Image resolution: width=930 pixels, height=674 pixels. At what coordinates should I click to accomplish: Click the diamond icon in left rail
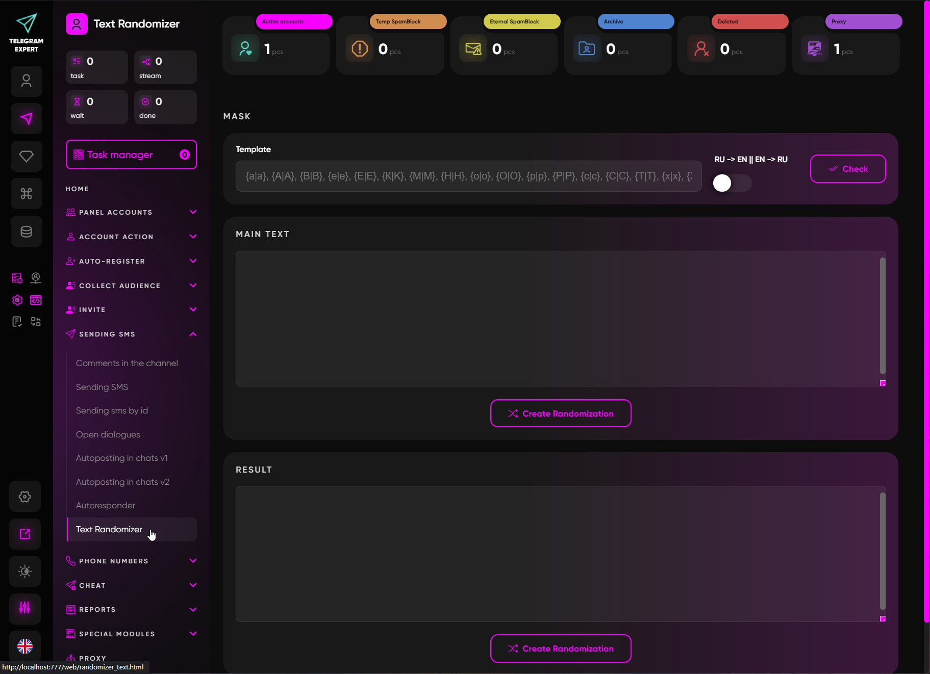(27, 156)
